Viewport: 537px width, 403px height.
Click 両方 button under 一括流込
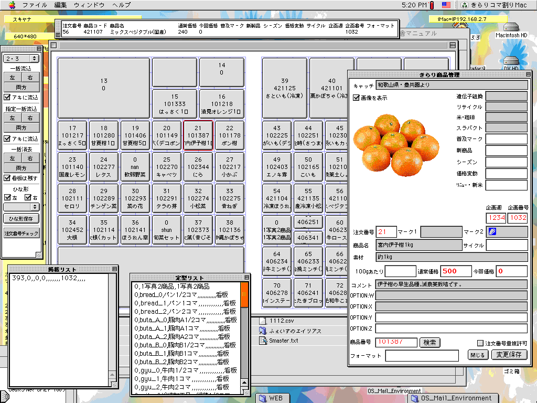pos(21,87)
